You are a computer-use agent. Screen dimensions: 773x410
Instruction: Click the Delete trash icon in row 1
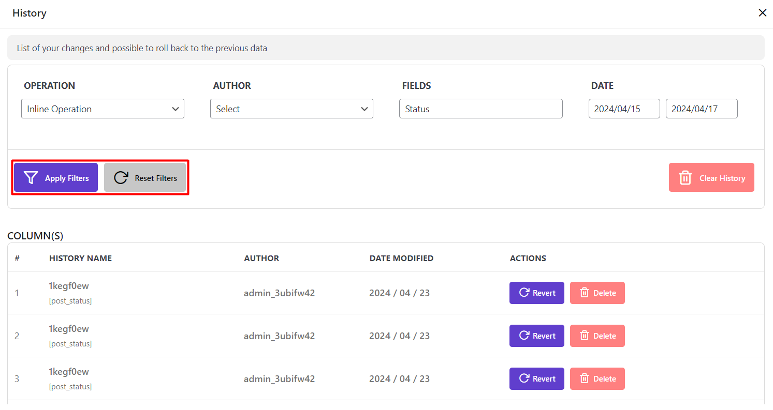tap(585, 293)
